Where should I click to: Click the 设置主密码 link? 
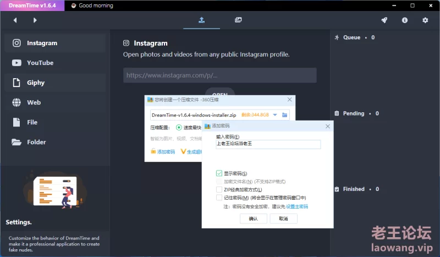click(x=297, y=206)
